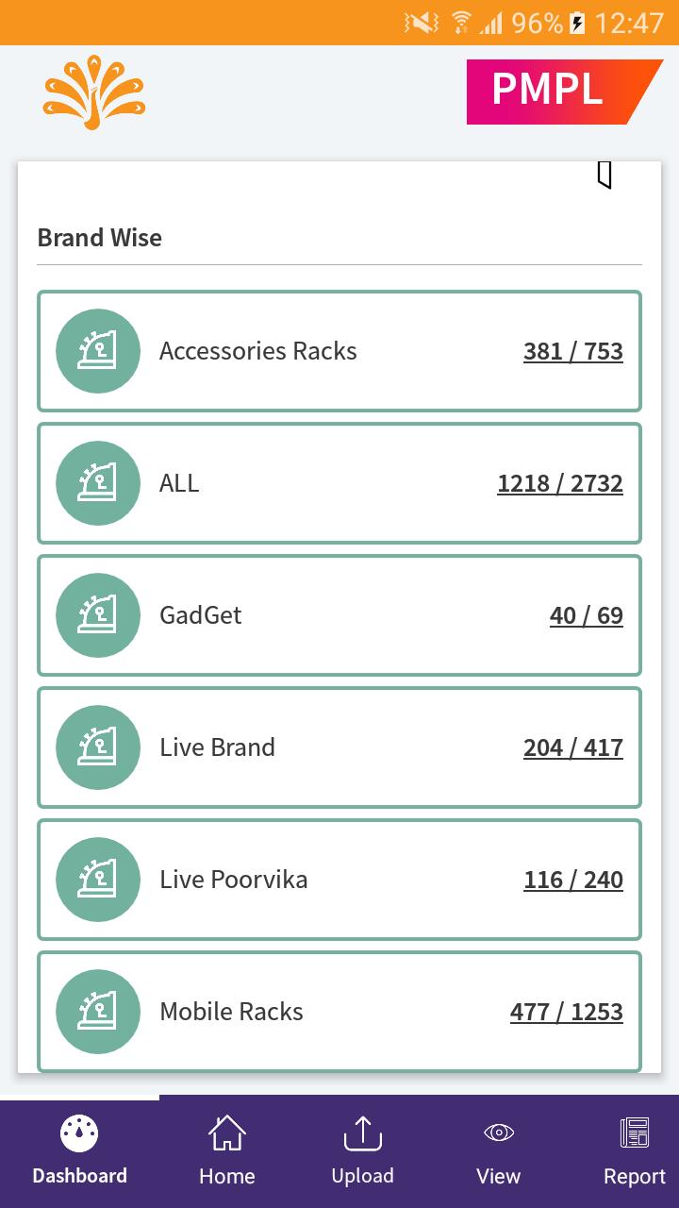This screenshot has width=679, height=1208.
Task: Open the View tab
Action: 498,1151
